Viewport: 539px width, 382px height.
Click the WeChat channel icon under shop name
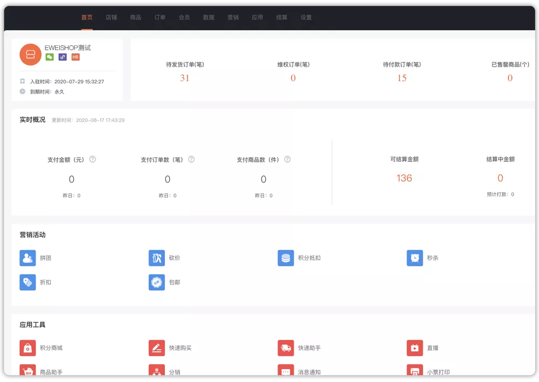(50, 57)
